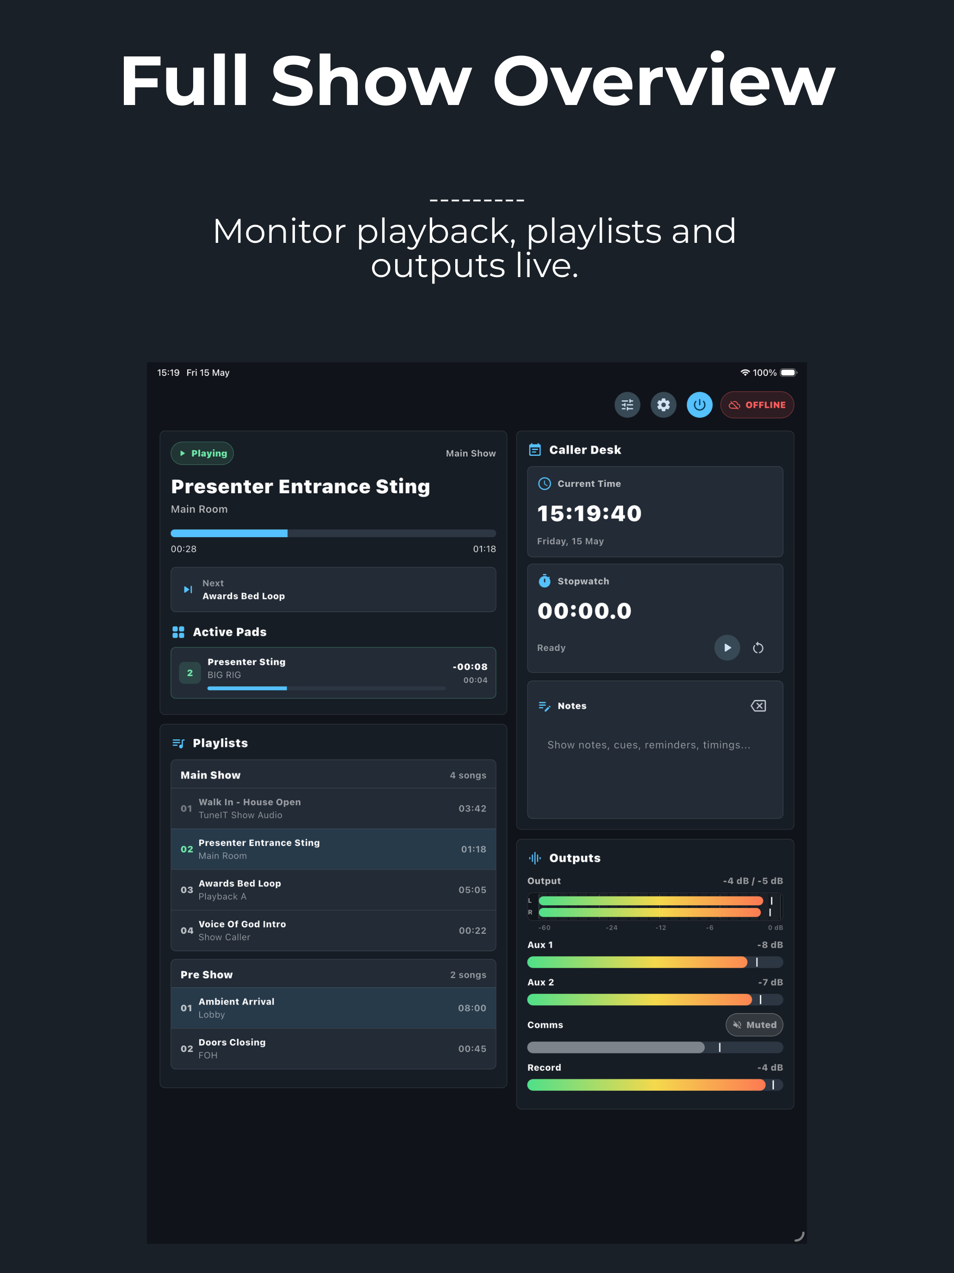Screen dimensions: 954x1273
Task: Adjust the Aux 2 level bar
Action: 655,1000
